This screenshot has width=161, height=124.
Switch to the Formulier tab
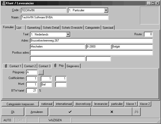[x=8, y=27]
